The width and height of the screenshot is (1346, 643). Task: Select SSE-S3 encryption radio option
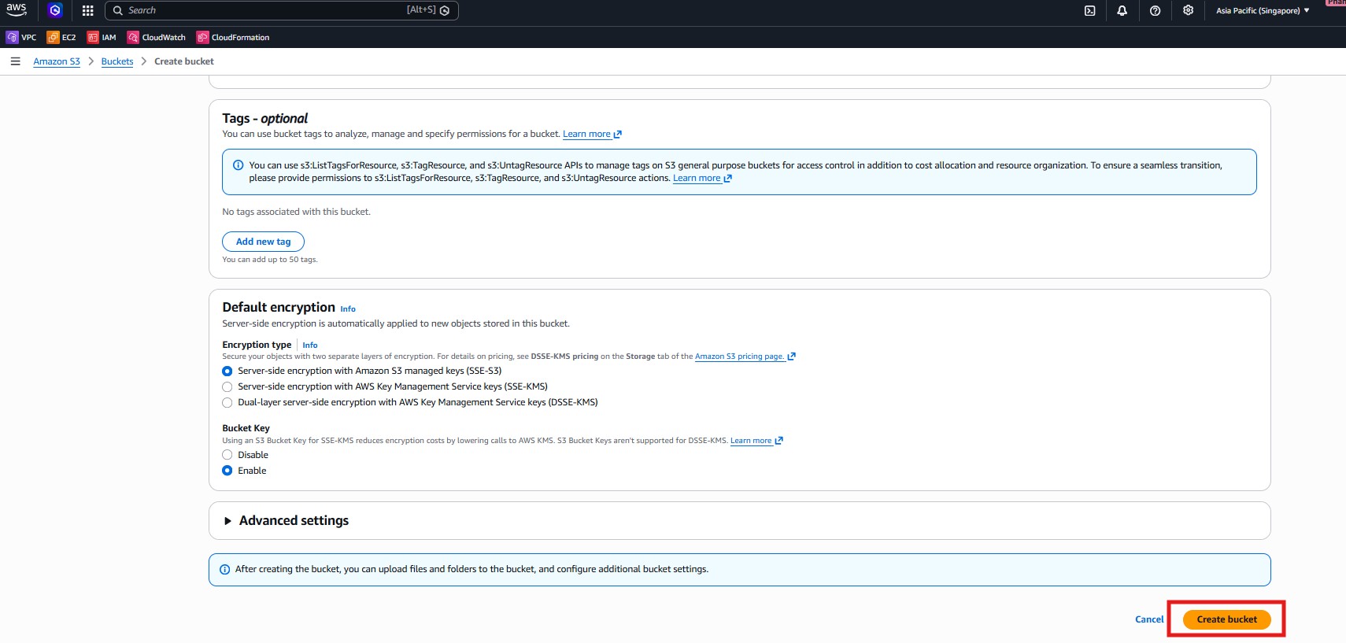tap(227, 371)
